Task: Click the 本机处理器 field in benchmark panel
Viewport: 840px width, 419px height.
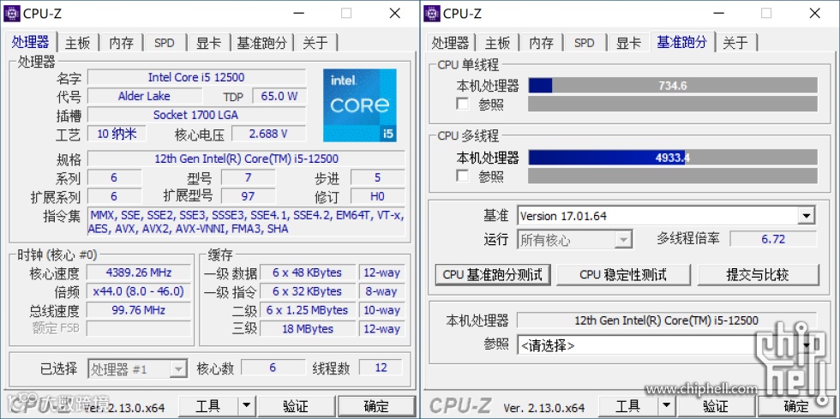Action: tap(667, 320)
